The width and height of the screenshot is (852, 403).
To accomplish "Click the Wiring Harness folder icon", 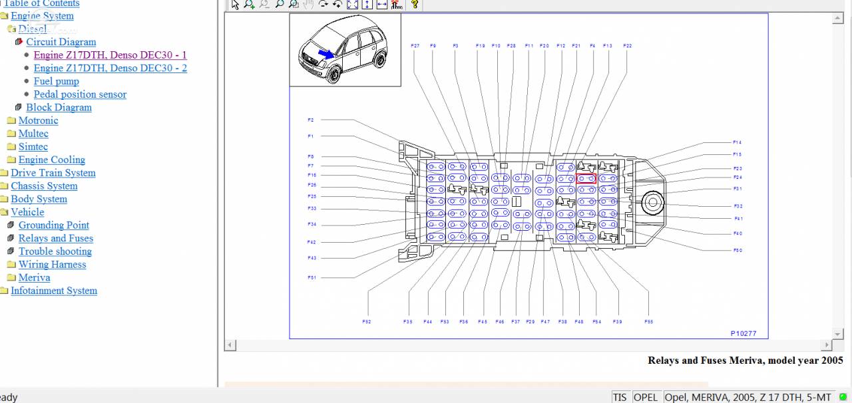I will pyautogui.click(x=11, y=265).
